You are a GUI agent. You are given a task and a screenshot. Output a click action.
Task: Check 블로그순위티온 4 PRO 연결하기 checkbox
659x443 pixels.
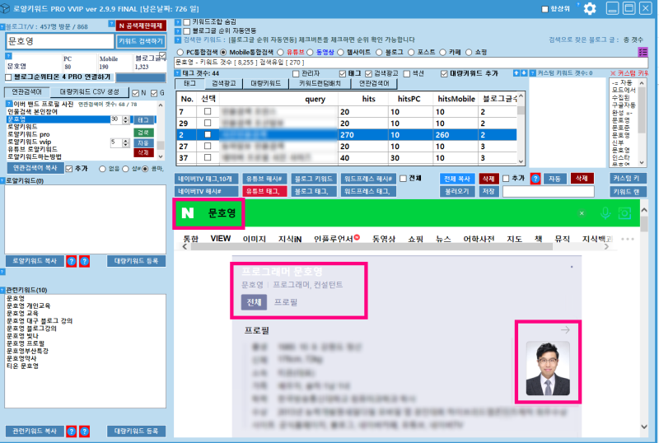(8, 77)
